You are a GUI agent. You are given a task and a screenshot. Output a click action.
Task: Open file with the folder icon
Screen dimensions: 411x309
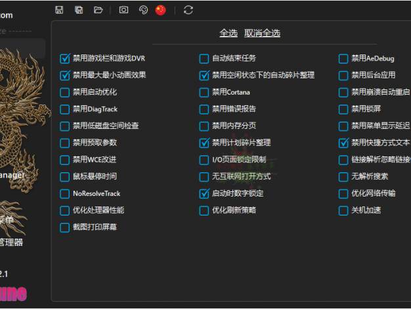pos(98,10)
